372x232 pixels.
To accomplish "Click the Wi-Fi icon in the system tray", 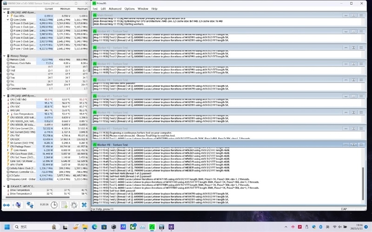I will tap(335, 227).
